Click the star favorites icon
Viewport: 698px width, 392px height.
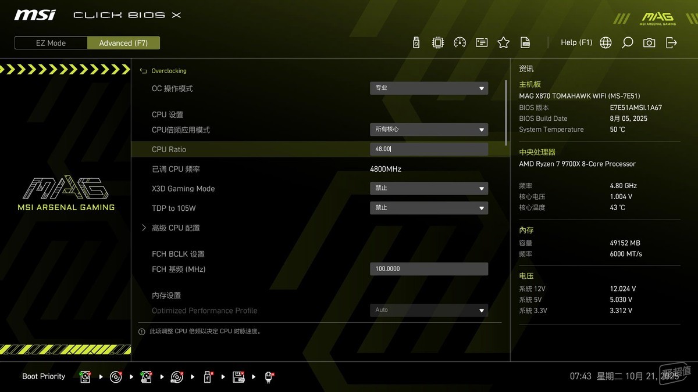[503, 42]
